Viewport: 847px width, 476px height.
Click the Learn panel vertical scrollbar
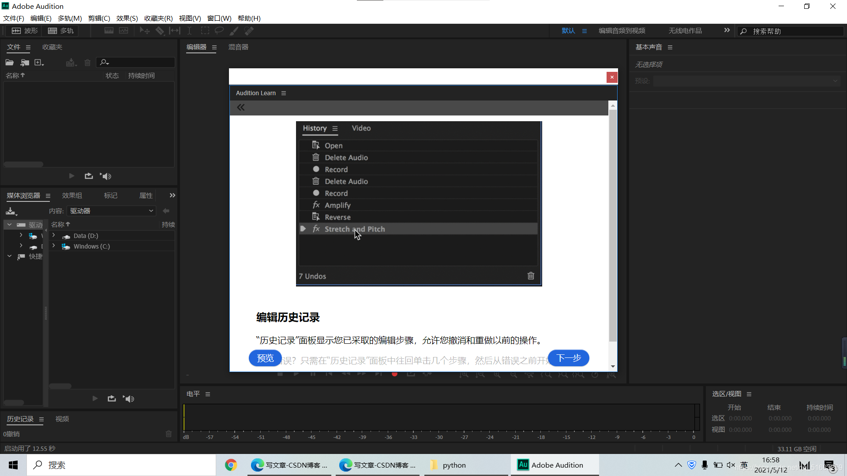613,225
